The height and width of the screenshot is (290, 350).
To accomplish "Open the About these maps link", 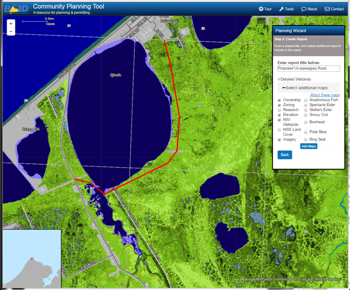I will pyautogui.click(x=324, y=95).
